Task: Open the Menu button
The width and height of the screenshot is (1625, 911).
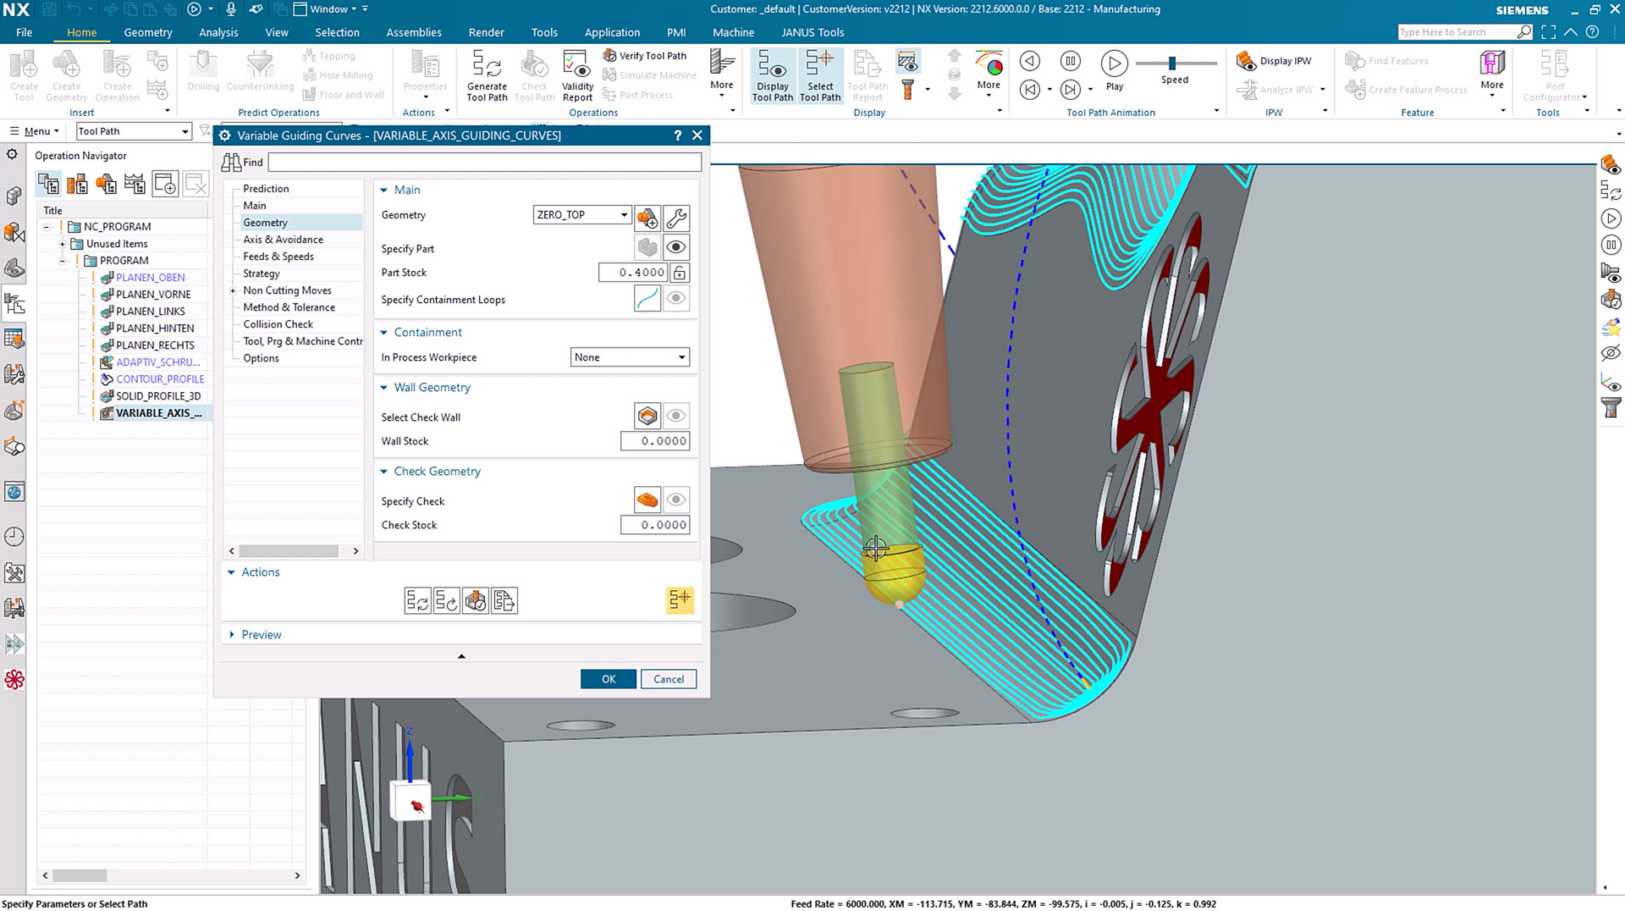Action: coord(35,131)
